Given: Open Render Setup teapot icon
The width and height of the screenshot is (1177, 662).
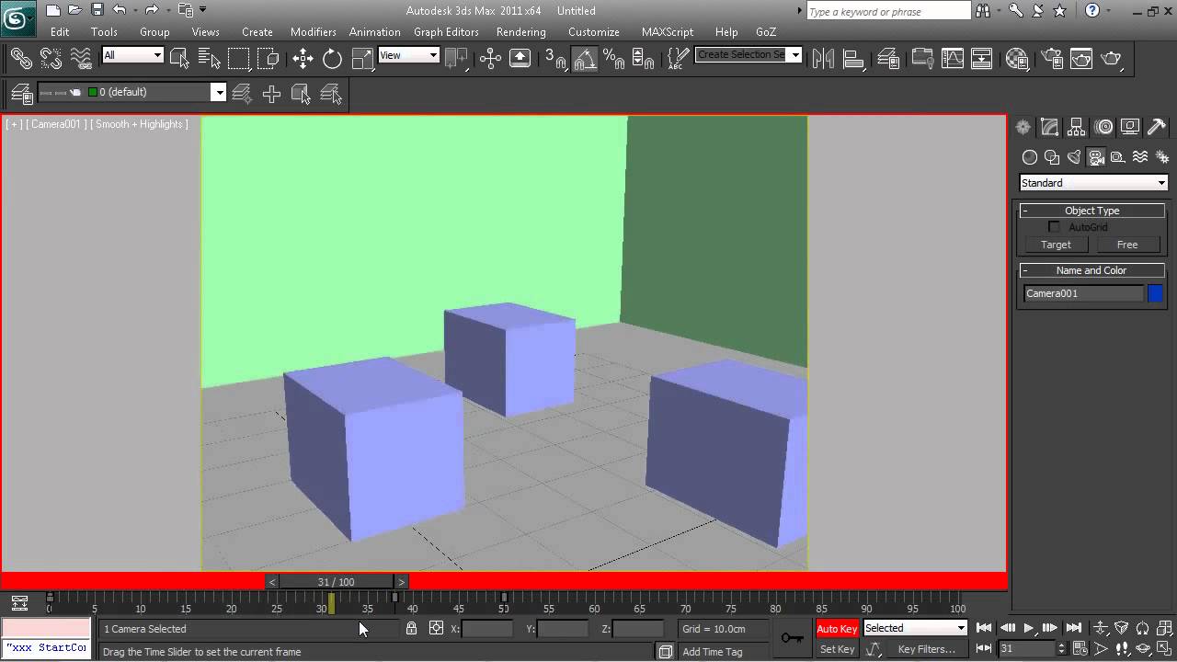Looking at the screenshot, I should pos(1051,59).
